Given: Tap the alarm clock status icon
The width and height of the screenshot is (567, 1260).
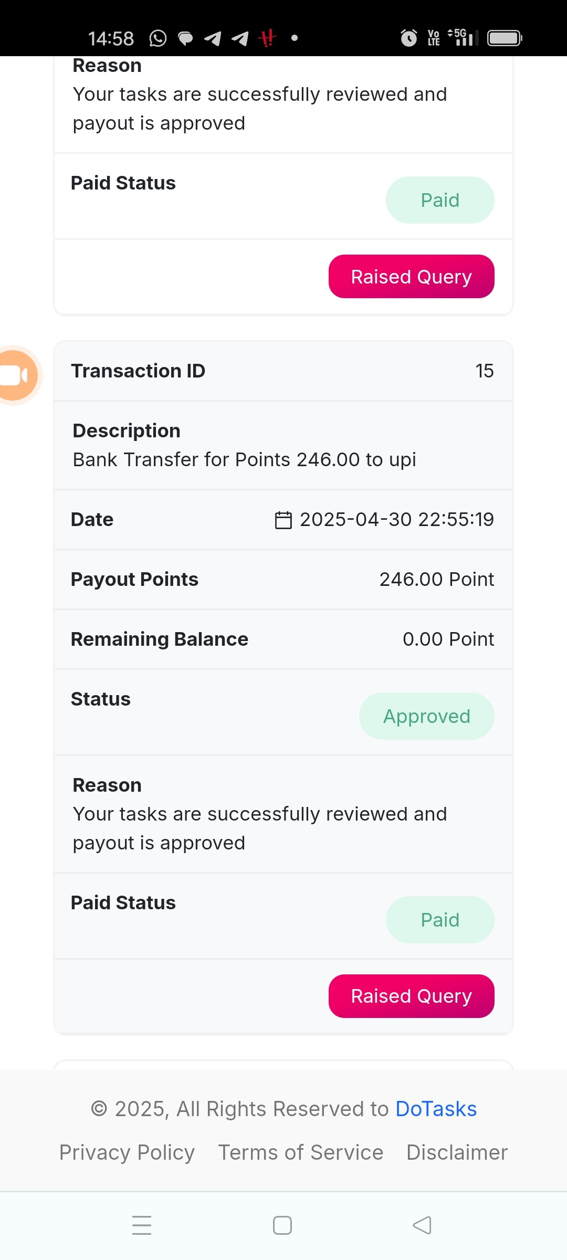Looking at the screenshot, I should pyautogui.click(x=408, y=38).
